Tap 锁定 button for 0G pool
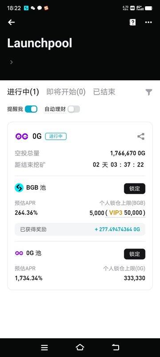 point(135,254)
